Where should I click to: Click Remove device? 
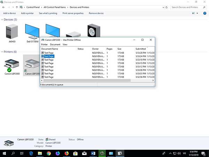96,13
